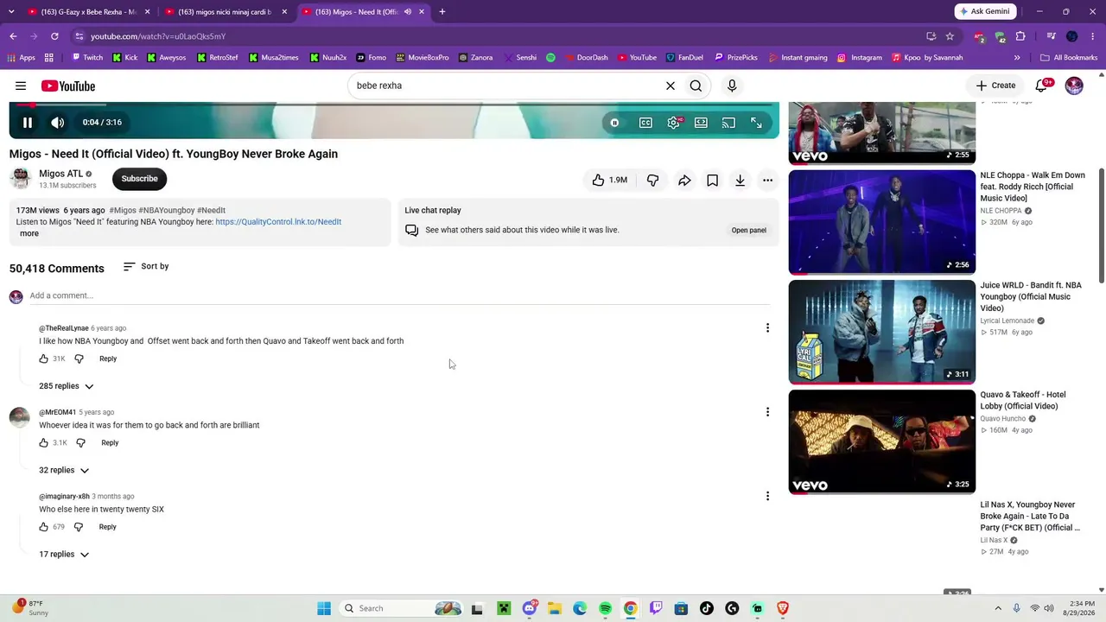This screenshot has height=622, width=1106.
Task: Open the YouTube guide hamburger menu
Action: point(21,86)
